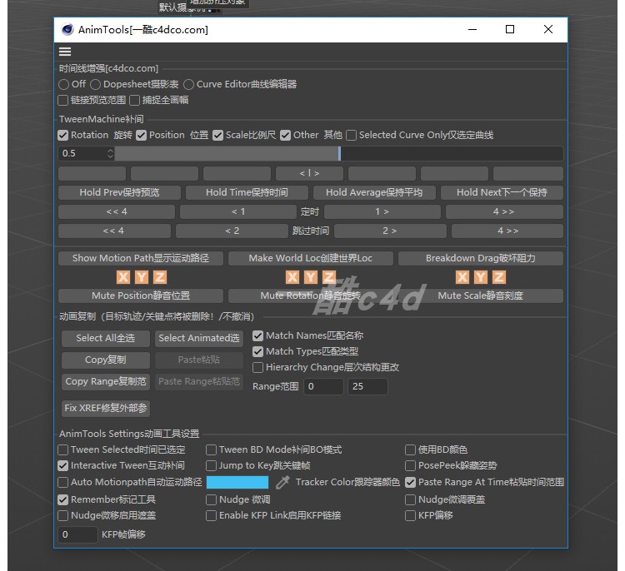Click the Range end field showing 25

pos(367,387)
